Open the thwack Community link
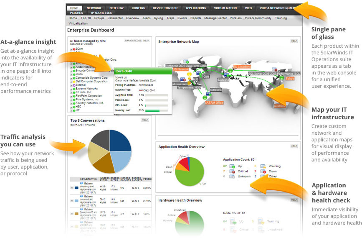Image resolution: width=362 pixels, height=243 pixels. [258, 18]
